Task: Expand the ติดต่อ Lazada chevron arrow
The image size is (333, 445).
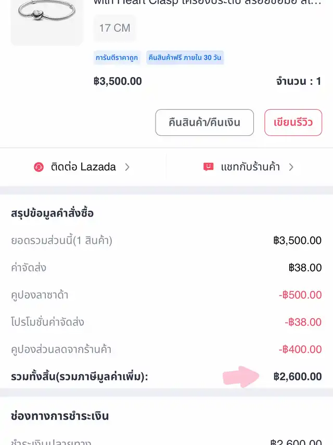Action: pos(127,167)
